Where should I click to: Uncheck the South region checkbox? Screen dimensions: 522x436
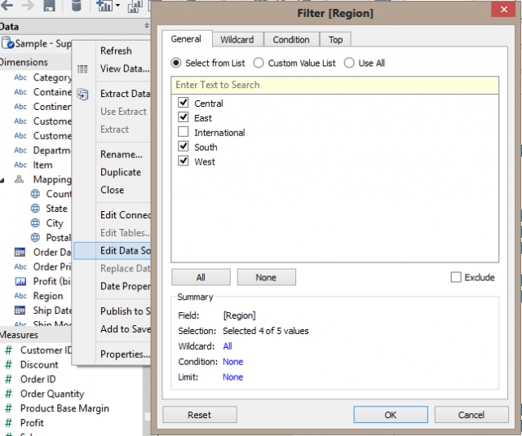(x=183, y=147)
